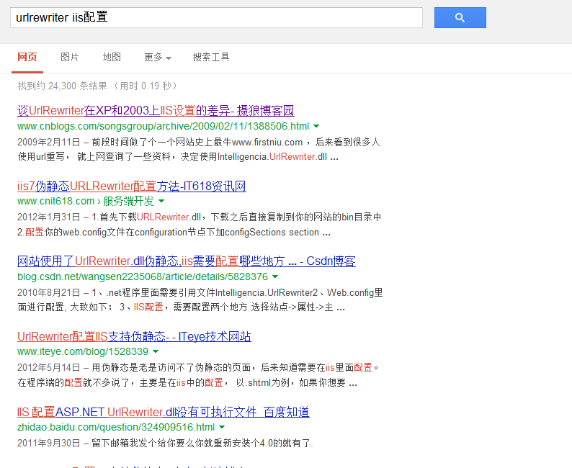Click the URL text www.cnit618.com › 服务端开发

point(86,201)
